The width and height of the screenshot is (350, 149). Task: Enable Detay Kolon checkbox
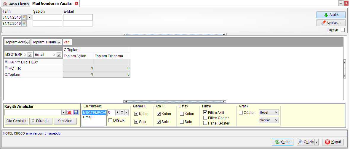pos(182,114)
